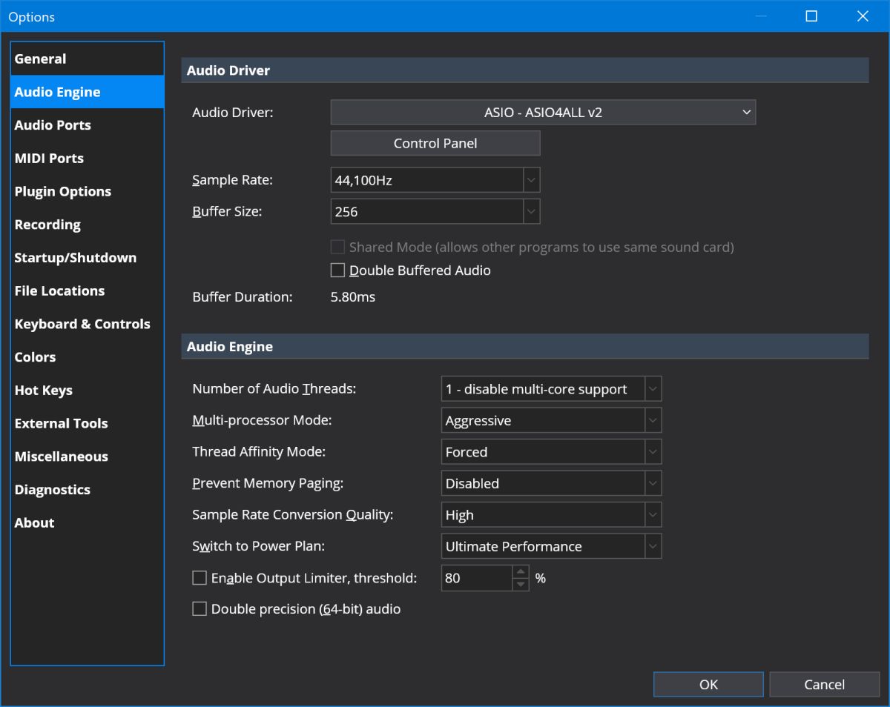The height and width of the screenshot is (707, 890).
Task: Open Switch to Power Plan dropdown
Action: point(551,547)
